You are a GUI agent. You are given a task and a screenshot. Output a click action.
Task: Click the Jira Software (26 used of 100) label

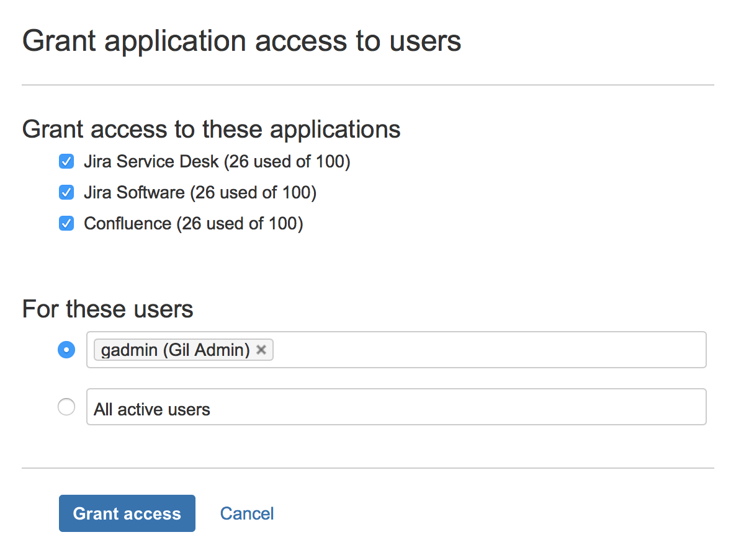pos(200,192)
